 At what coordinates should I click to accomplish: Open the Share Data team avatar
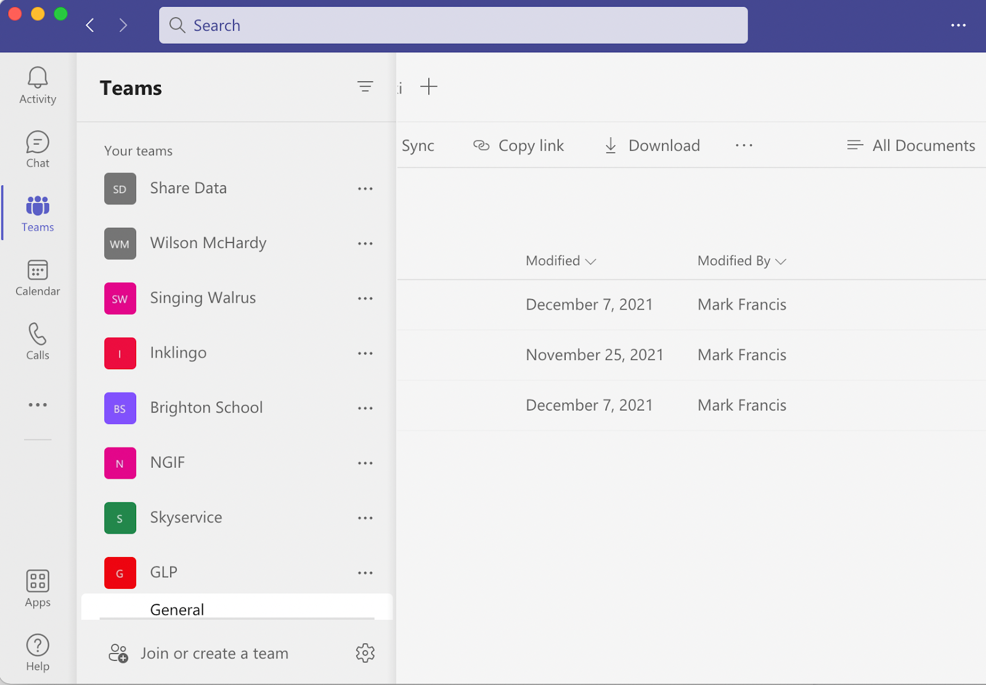(120, 189)
